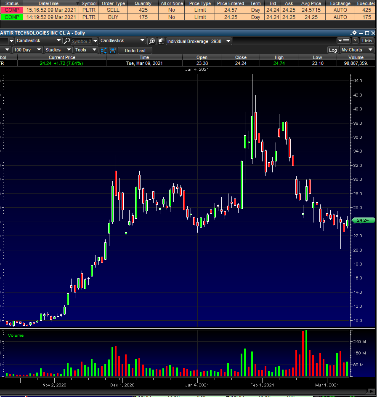
Task: Click the Feb 1, 2021 date axis label
Action: [262, 385]
